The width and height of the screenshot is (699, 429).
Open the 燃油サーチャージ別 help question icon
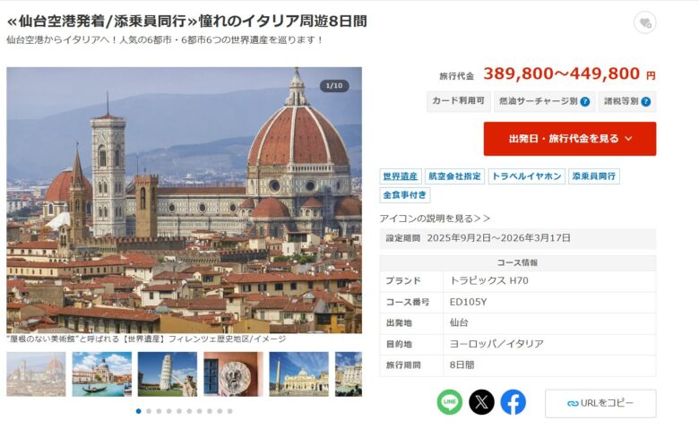tap(585, 101)
